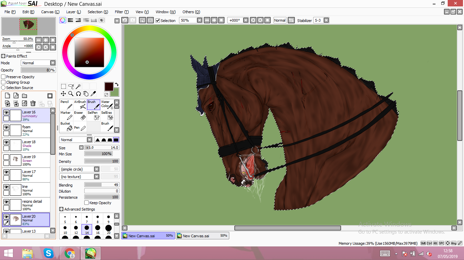Click the Opacity slider showing 83%

pos(38,70)
